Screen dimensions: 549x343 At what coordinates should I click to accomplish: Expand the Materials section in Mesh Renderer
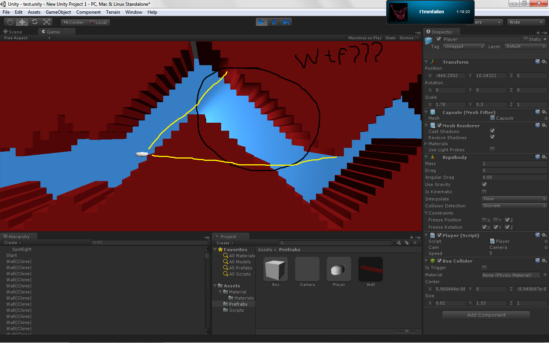426,144
